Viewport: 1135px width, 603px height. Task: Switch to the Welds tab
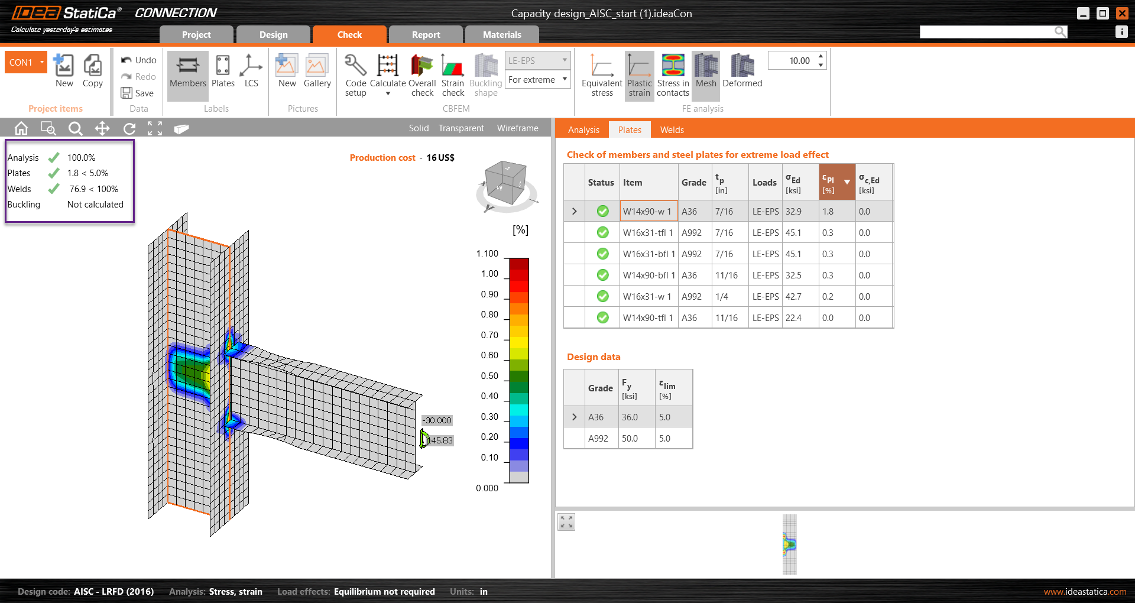tap(672, 129)
